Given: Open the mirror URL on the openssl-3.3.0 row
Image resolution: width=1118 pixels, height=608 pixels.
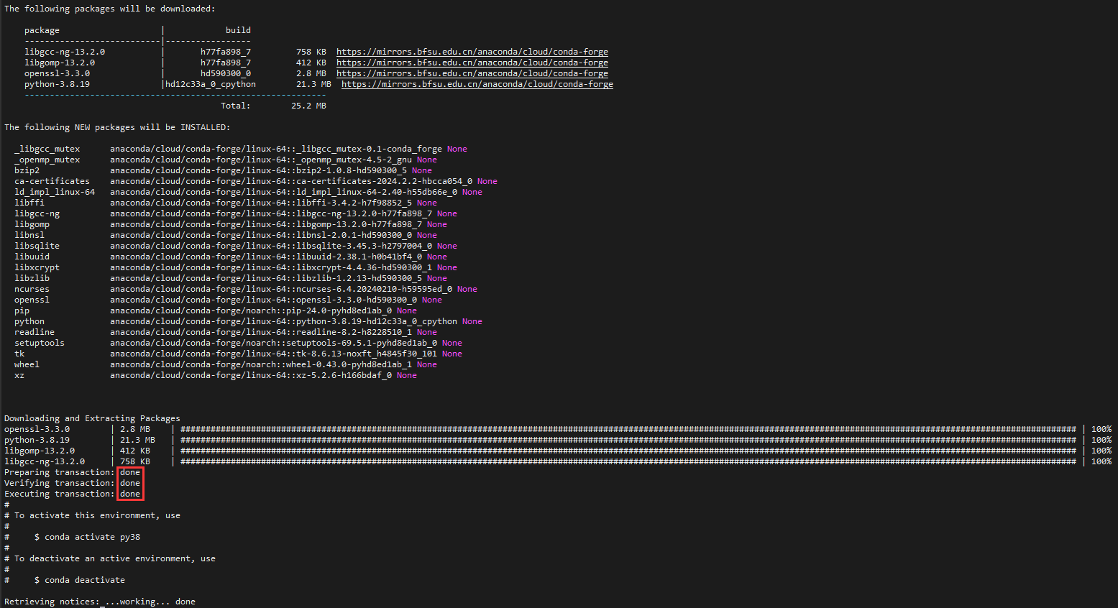Looking at the screenshot, I should point(472,73).
